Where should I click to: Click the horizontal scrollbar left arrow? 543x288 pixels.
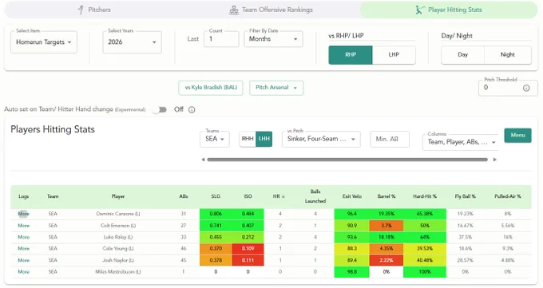(204, 160)
